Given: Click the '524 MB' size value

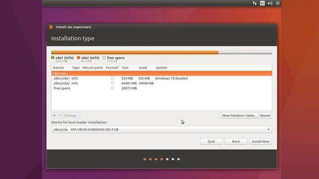Looking at the screenshot, I should tap(127, 79).
